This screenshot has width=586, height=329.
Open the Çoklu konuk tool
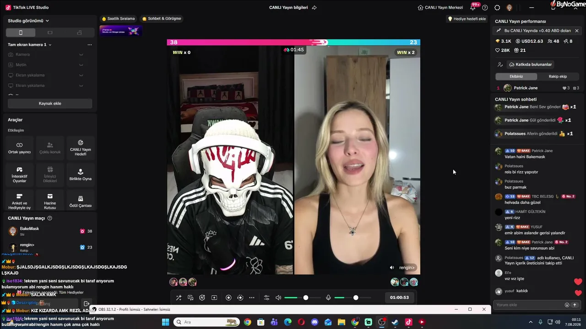(50, 148)
